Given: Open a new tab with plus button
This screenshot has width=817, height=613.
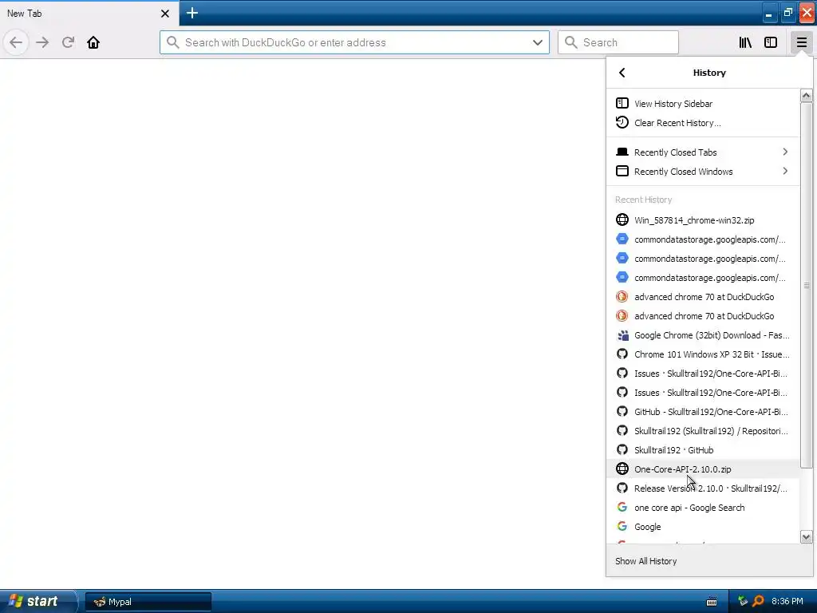Looking at the screenshot, I should click(x=191, y=13).
